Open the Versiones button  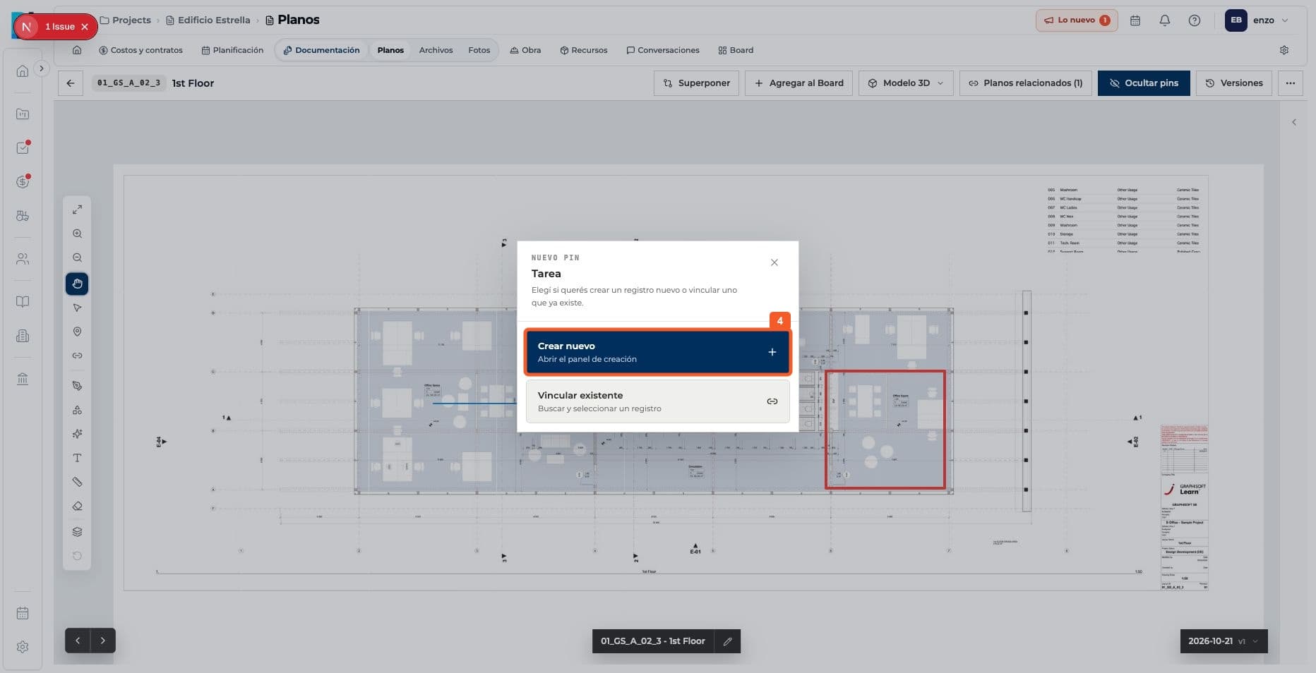(x=1234, y=83)
